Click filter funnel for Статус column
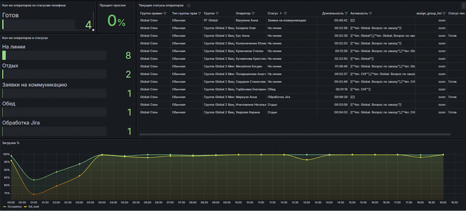466x211 pixels. [285, 14]
